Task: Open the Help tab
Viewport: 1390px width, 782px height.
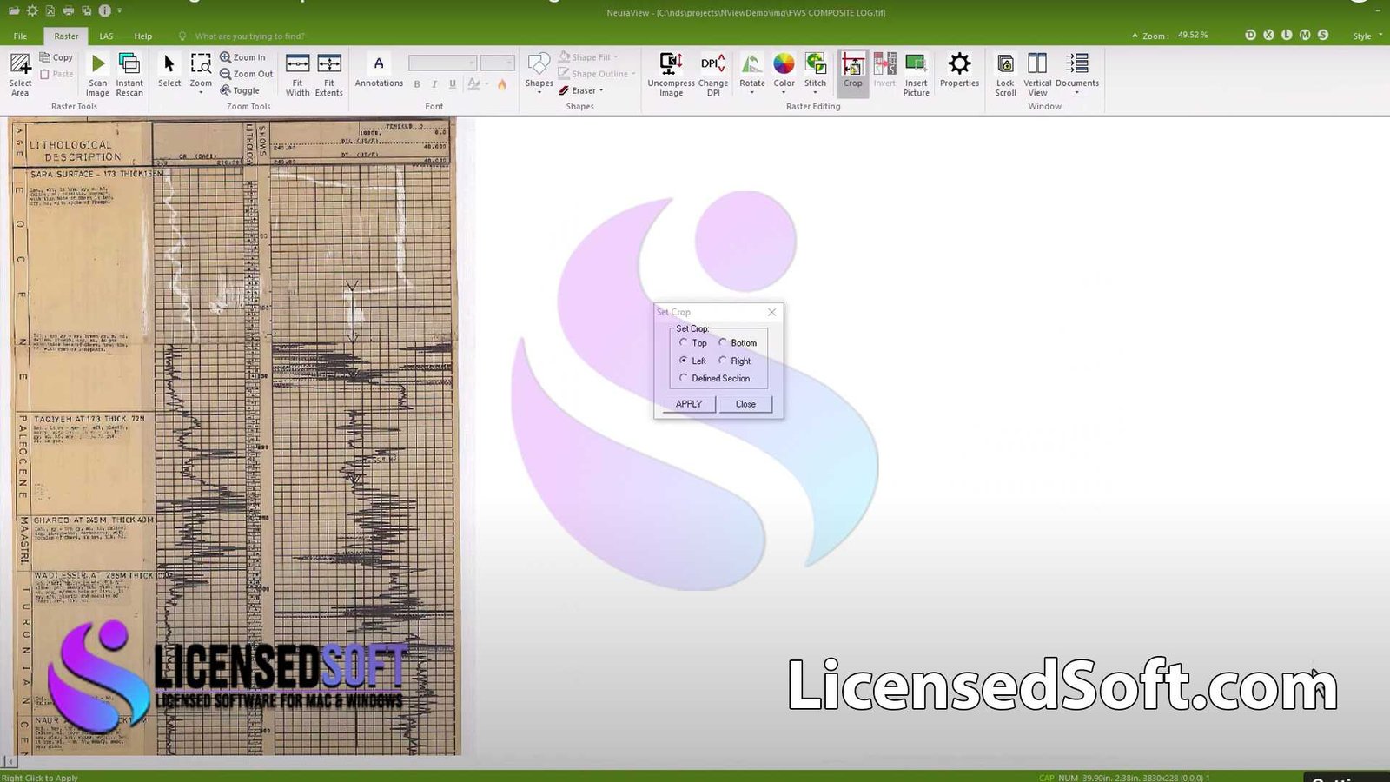Action: tap(143, 36)
